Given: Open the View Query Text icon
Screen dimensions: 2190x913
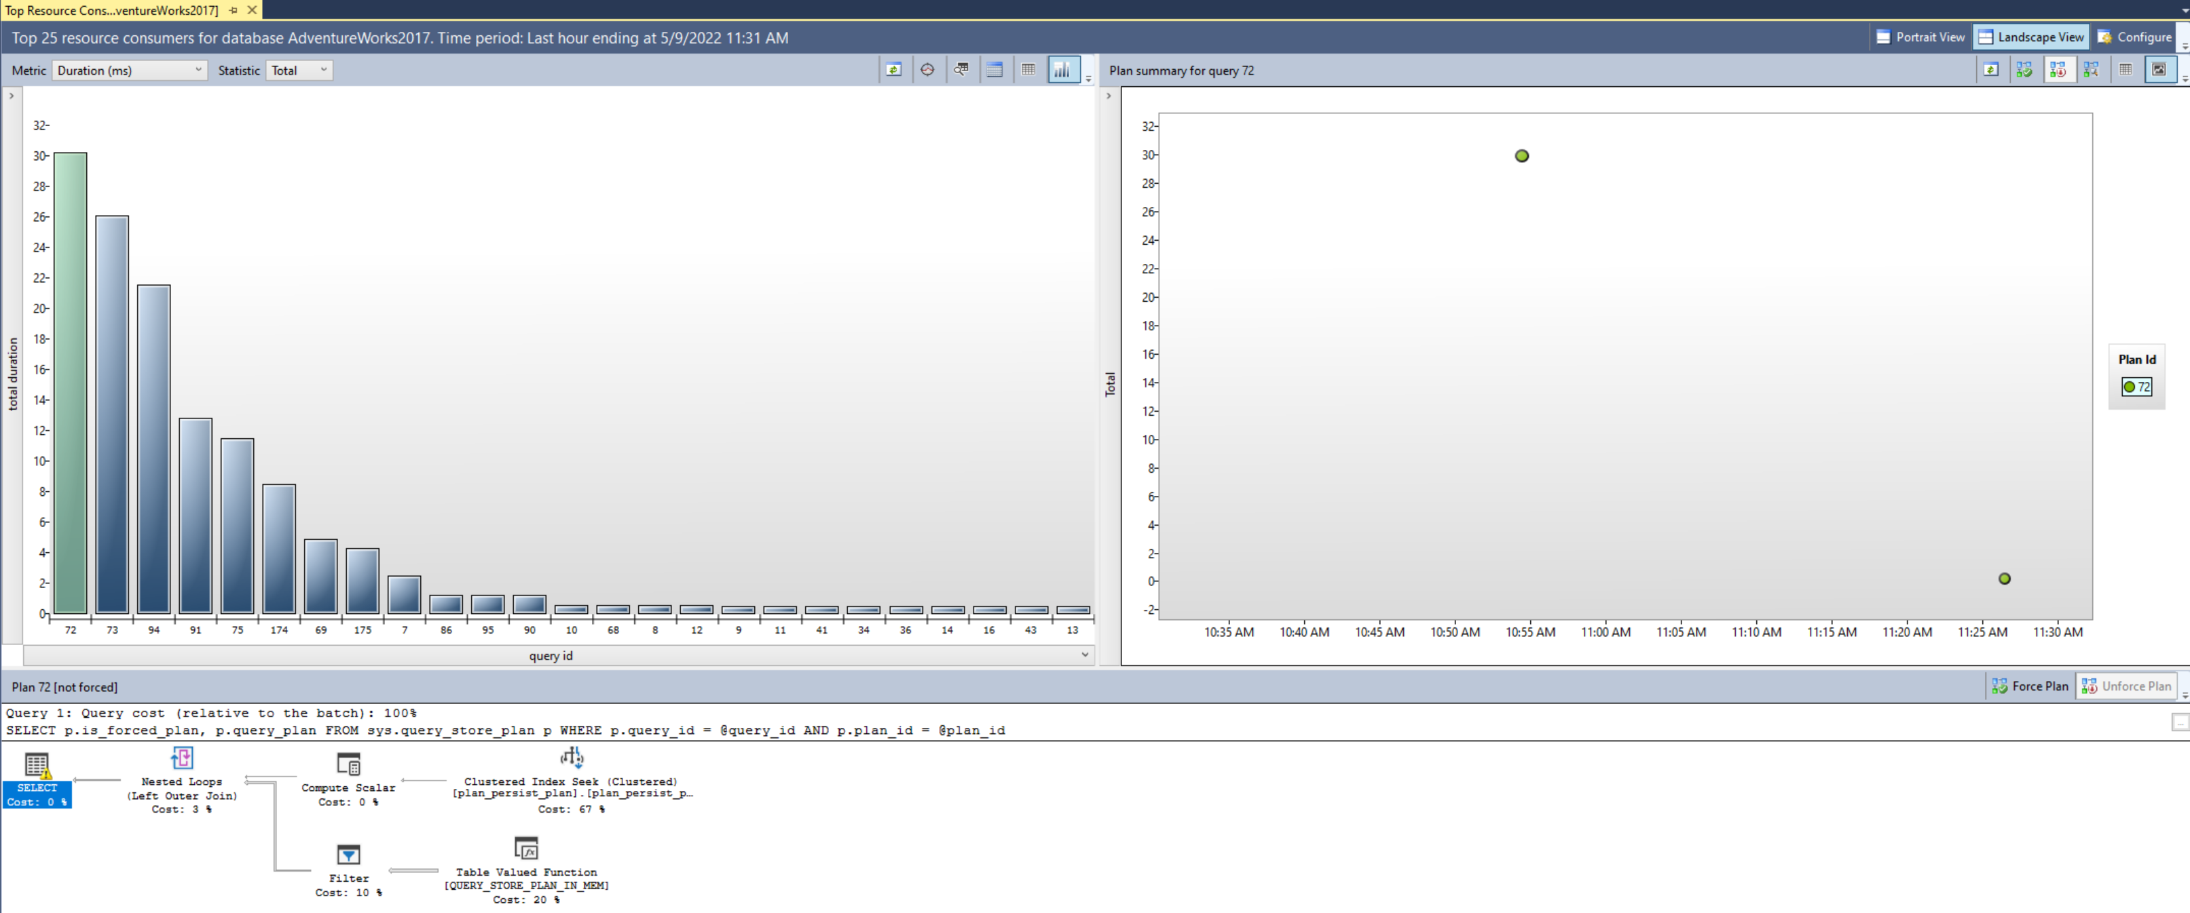Looking at the screenshot, I should point(961,70).
